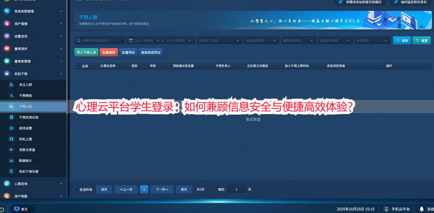Click the magnifier icon in search box
434x213 pixels.
79,40
